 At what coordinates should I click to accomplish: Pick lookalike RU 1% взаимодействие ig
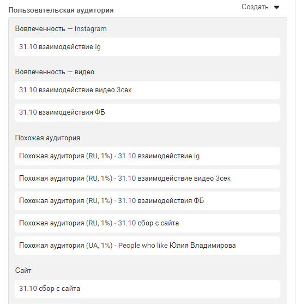pos(147,156)
